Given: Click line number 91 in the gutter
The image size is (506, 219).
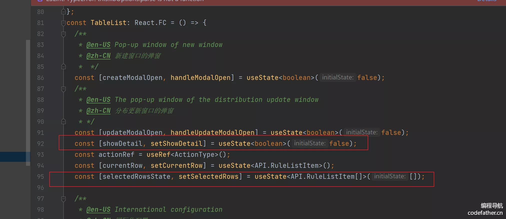Looking at the screenshot, I should [x=41, y=133].
